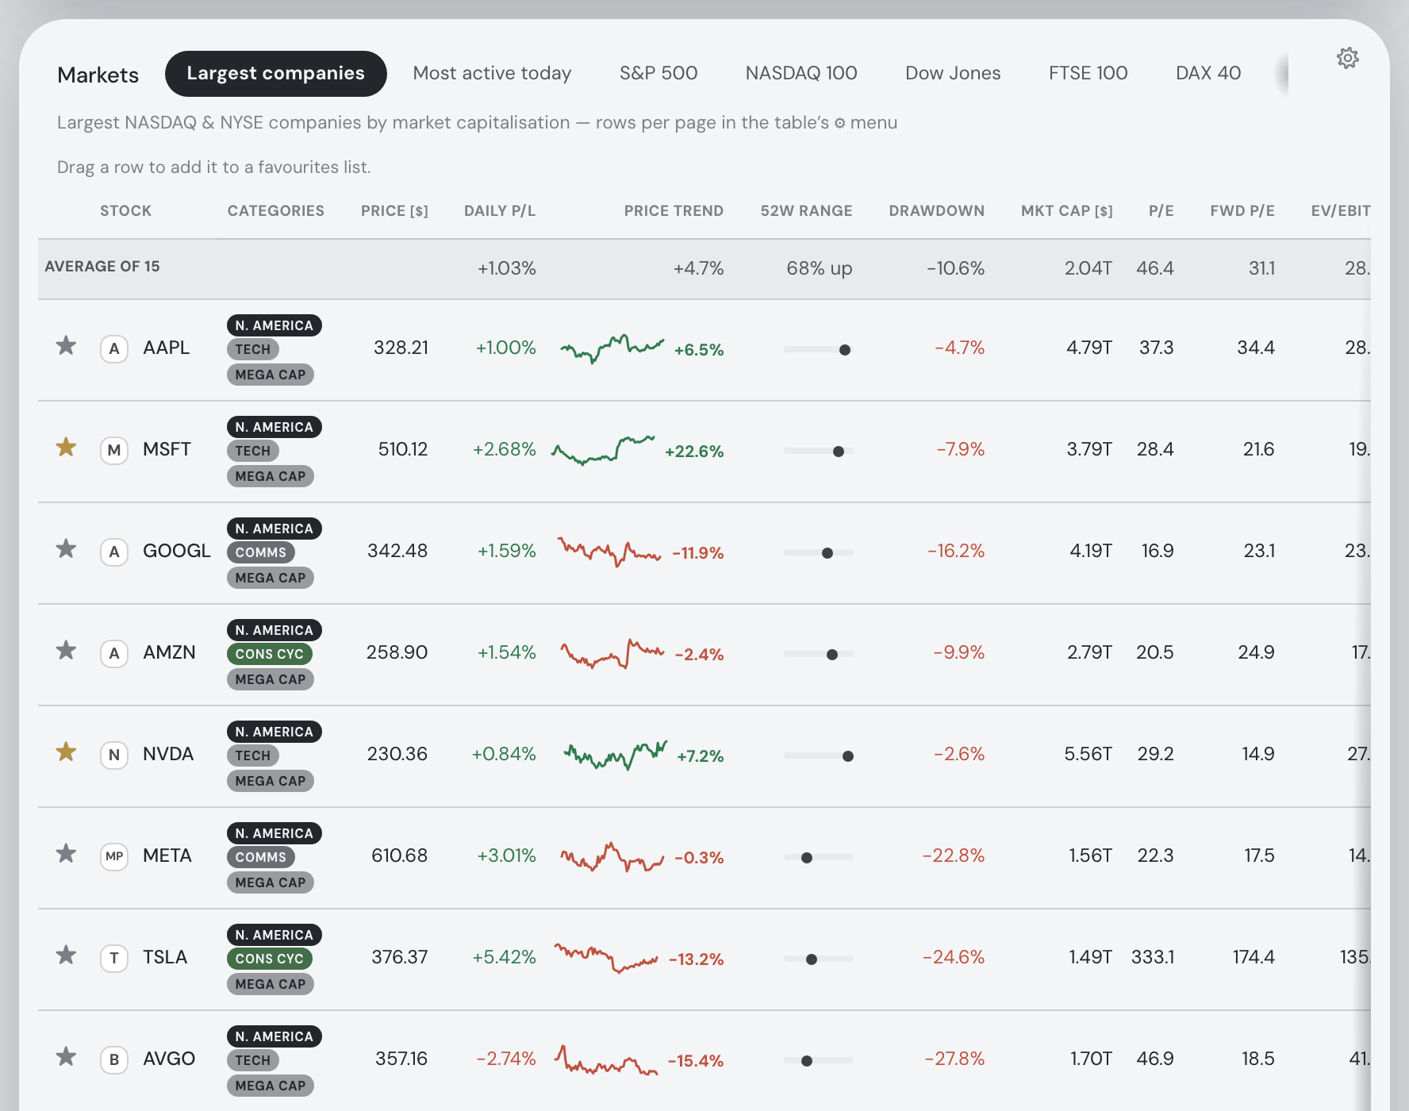Toggle favourite star for AVGO
1409x1111 pixels.
coord(66,1057)
